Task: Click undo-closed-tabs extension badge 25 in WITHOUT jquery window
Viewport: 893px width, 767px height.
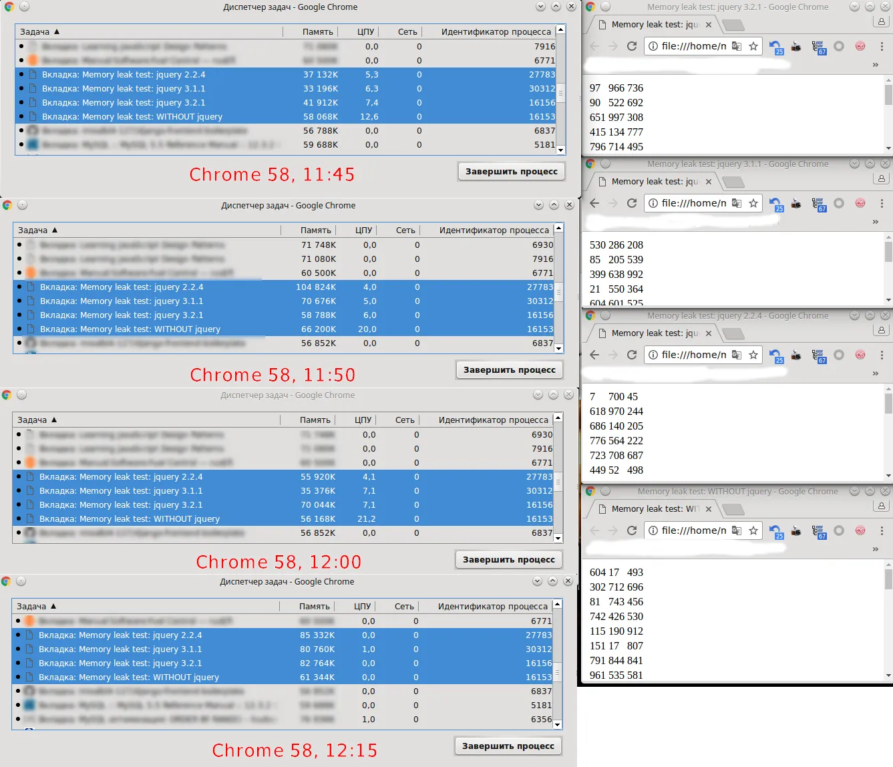Action: [776, 531]
